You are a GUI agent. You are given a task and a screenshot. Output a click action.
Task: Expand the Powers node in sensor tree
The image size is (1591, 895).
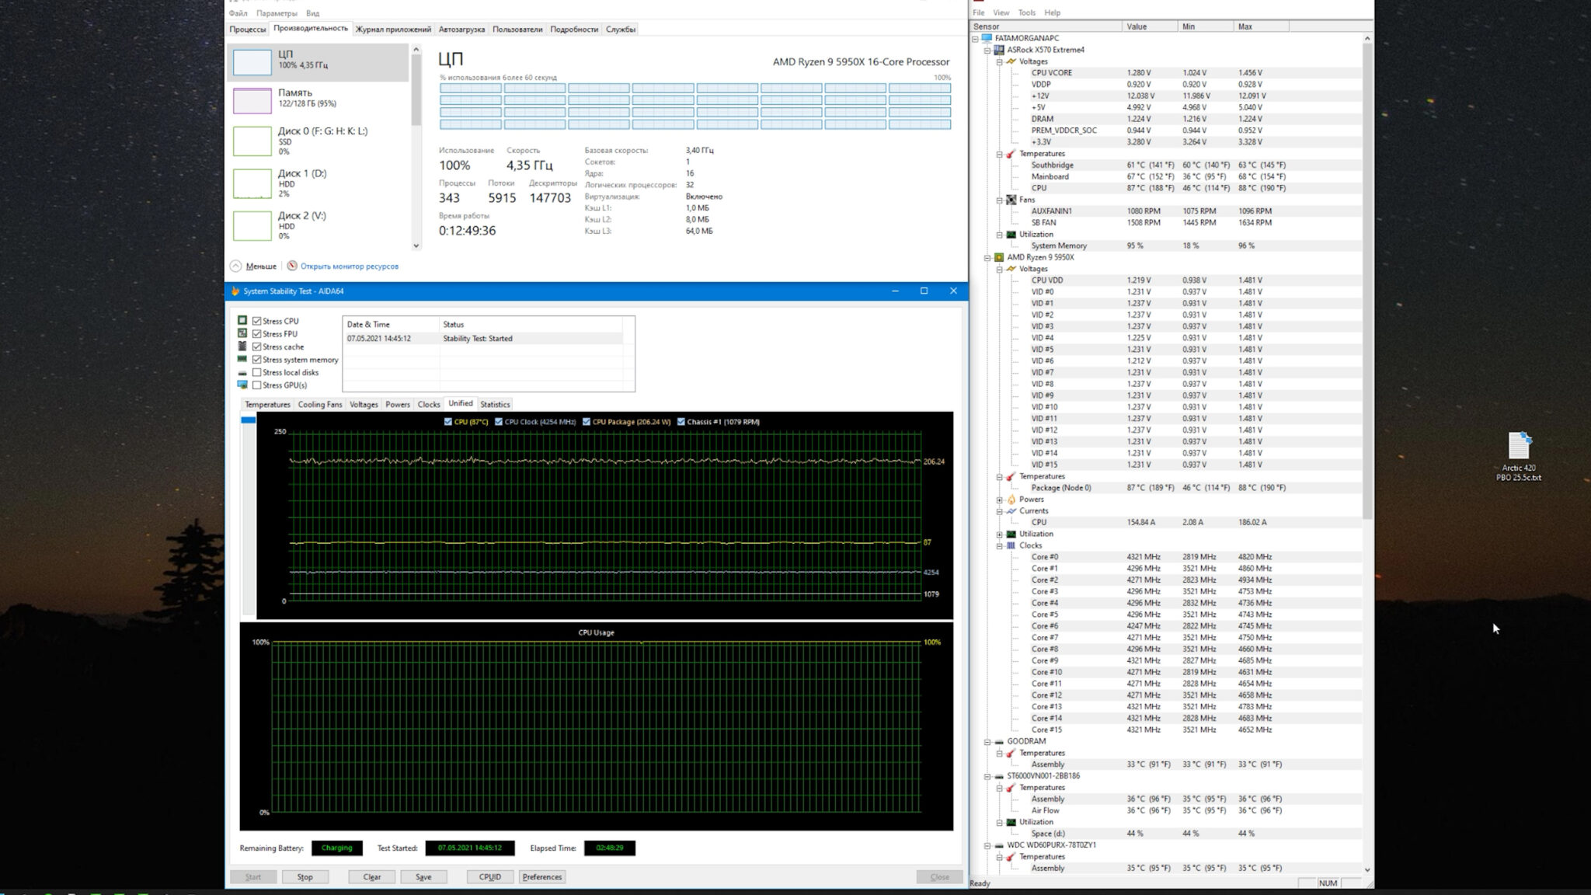[x=1000, y=500]
